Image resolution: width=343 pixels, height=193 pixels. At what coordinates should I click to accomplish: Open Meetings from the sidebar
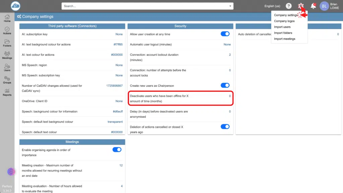tap(7, 55)
